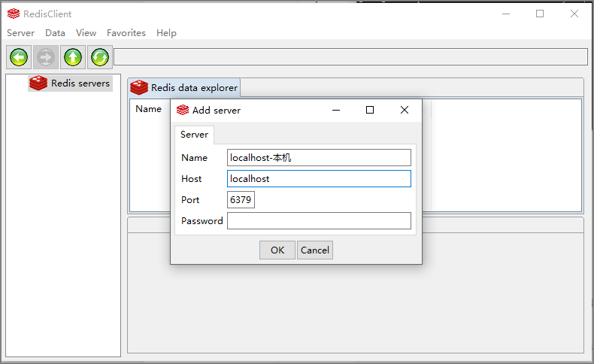
Task: Click the Redis icon in Add server title
Action: 183,110
